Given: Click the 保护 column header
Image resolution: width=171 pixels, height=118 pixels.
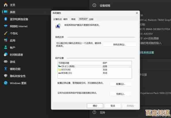Looking at the screenshot, I should [x=105, y=63].
